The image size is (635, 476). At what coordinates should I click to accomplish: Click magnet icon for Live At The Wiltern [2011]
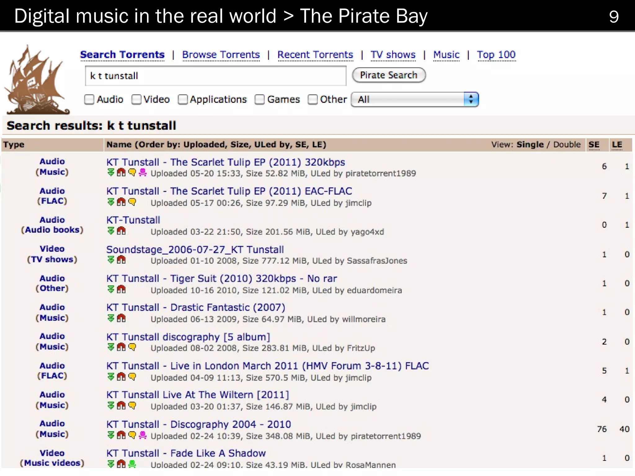[121, 406]
